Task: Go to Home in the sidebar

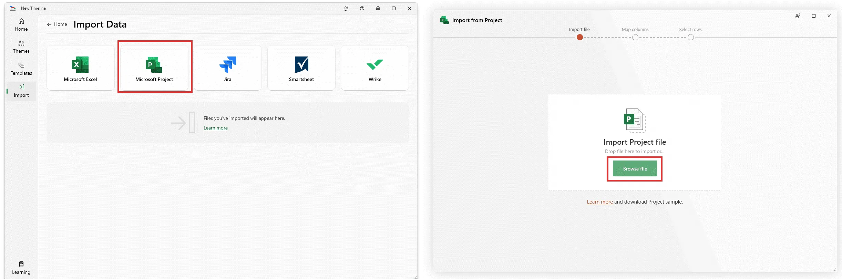Action: tap(21, 25)
